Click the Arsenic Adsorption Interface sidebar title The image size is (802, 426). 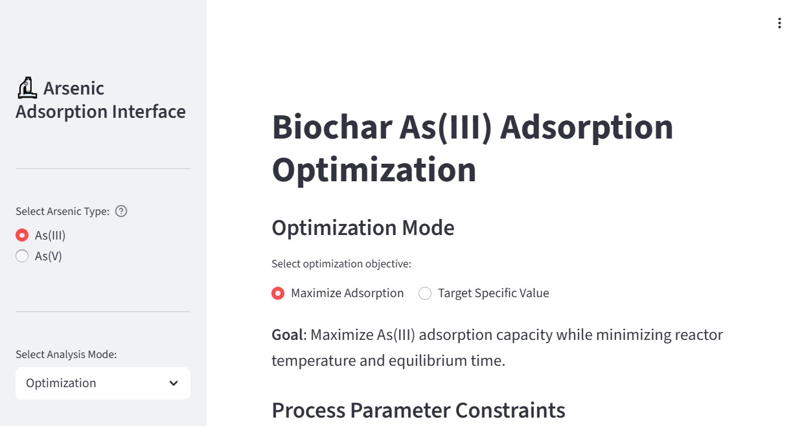tap(100, 100)
